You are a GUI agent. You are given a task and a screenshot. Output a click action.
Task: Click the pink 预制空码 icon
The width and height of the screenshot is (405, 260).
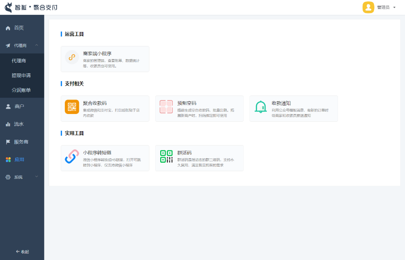point(166,107)
